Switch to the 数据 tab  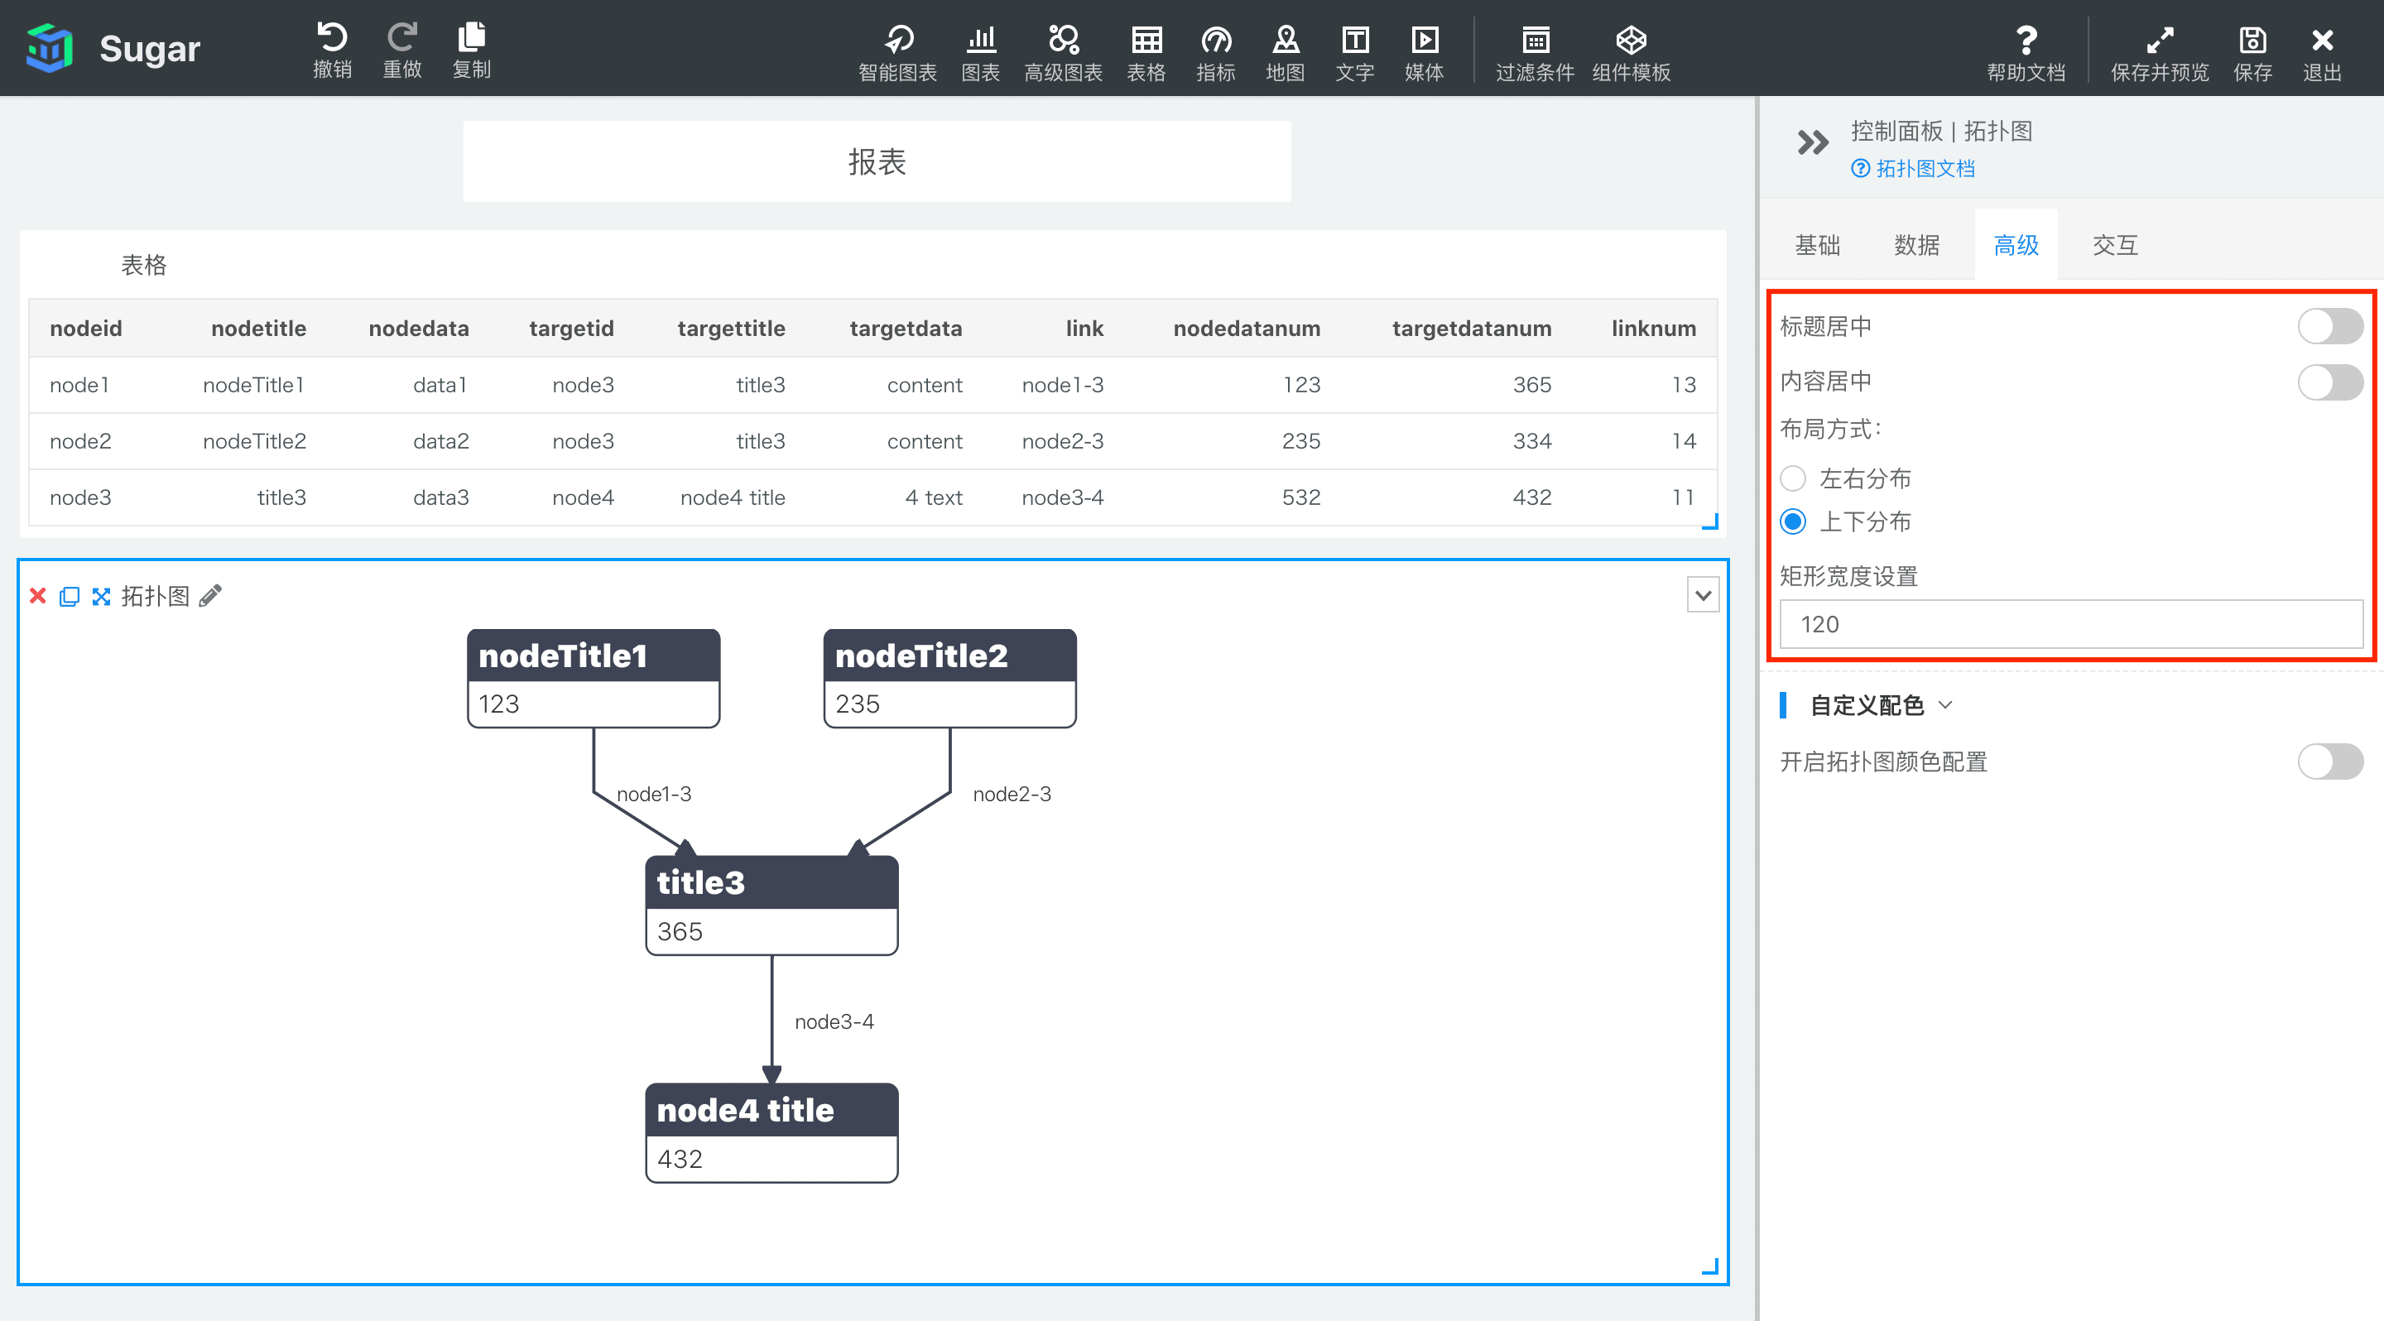(1916, 245)
